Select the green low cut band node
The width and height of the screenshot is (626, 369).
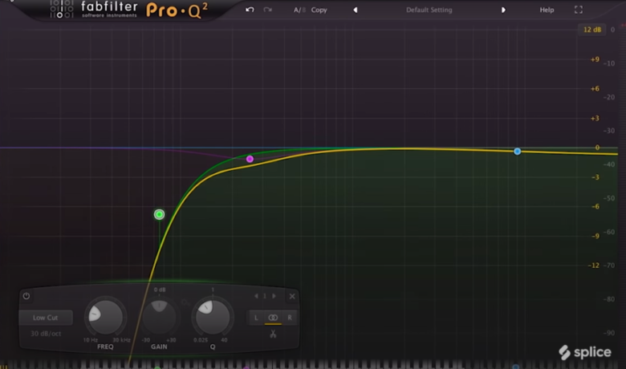point(159,215)
